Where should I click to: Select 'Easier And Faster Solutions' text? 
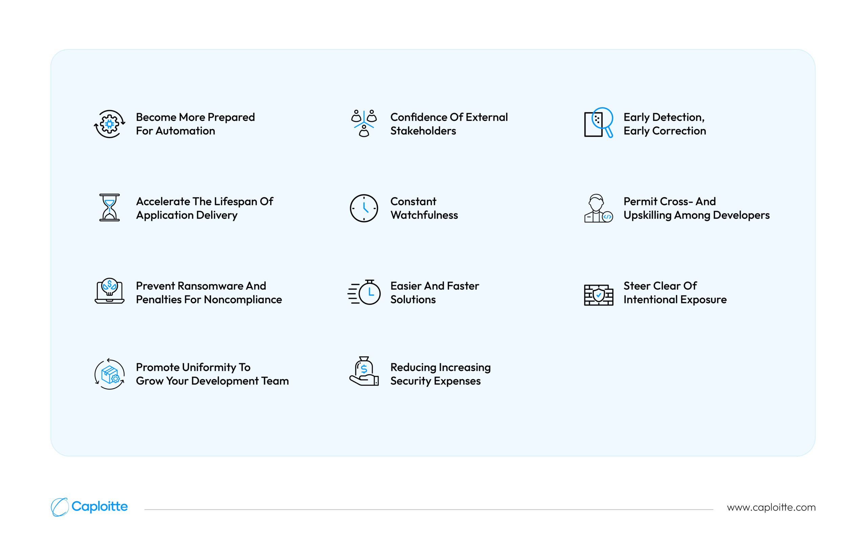point(434,292)
